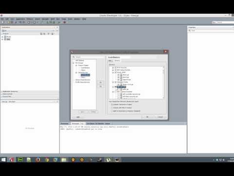Select adf-controller-security.jar row text
Screen dimensions: 234x176
[x=131, y=94]
